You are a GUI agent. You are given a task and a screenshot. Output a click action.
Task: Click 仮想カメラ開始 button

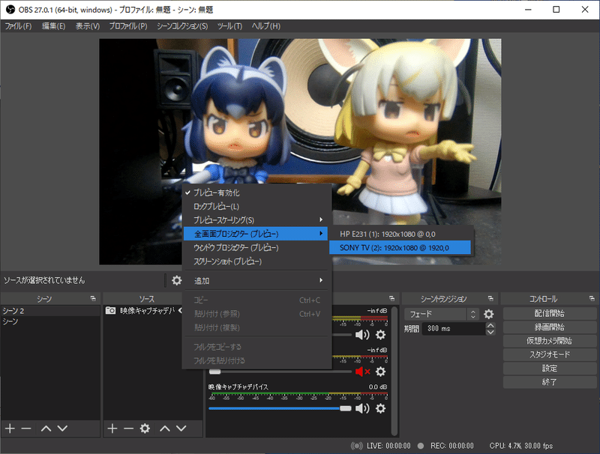550,341
